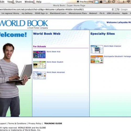Image resolution: width=131 pixels, height=131 pixels.
Task: Click the Enciclopedia Estudiantil Hallazgos thumbnail
Action: (97, 59)
